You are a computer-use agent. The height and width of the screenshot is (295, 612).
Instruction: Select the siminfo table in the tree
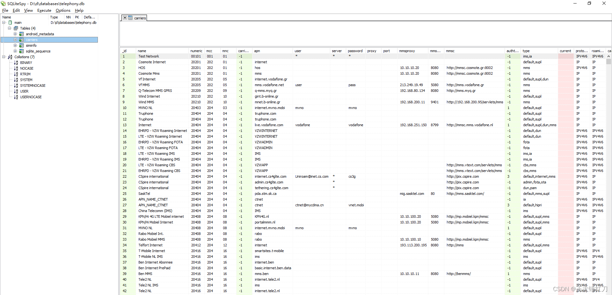click(31, 45)
